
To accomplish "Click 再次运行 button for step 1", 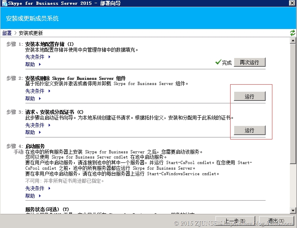I will (249, 62).
